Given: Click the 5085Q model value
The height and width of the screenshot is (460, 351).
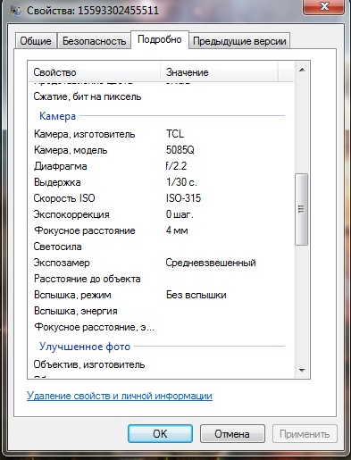Looking at the screenshot, I should click(x=180, y=150).
